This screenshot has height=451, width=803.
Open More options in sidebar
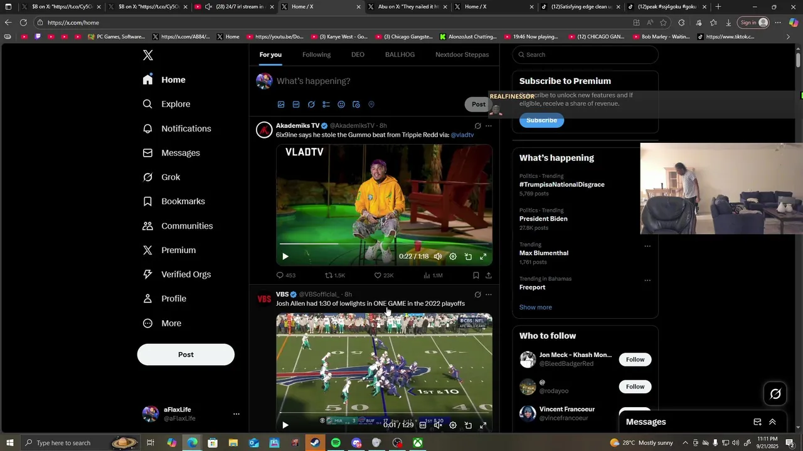(162, 323)
